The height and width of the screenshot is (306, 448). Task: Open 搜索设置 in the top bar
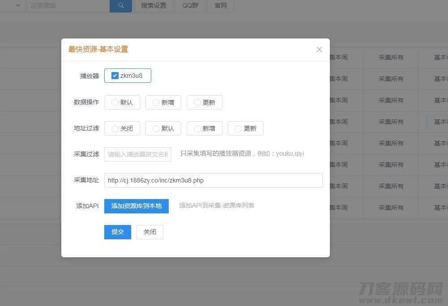(153, 6)
